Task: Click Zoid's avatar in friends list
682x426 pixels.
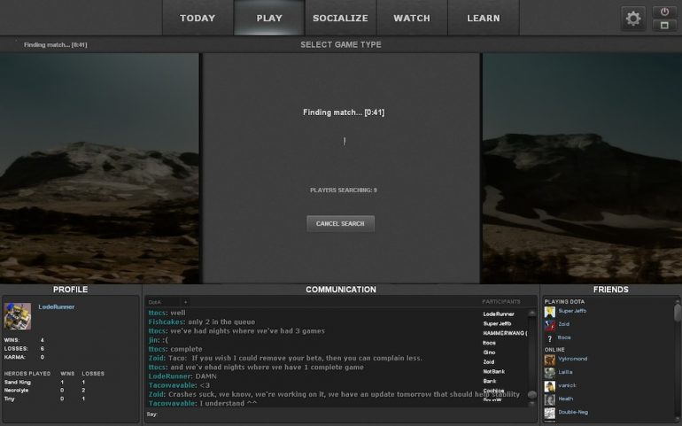Action: [550, 324]
